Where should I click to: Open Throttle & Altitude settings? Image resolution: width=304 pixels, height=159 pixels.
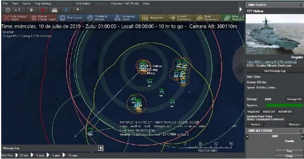pos(98,18)
